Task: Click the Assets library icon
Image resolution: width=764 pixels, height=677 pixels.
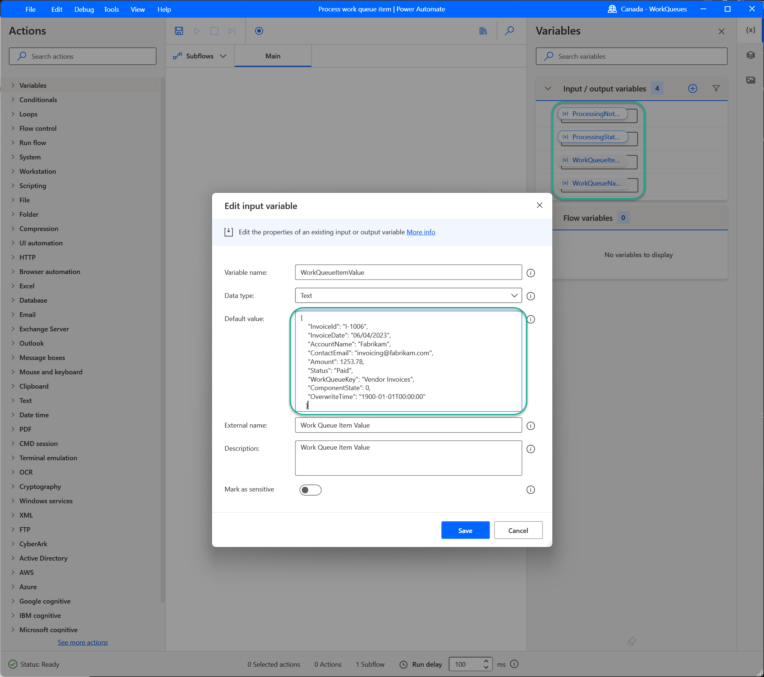Action: pos(483,30)
